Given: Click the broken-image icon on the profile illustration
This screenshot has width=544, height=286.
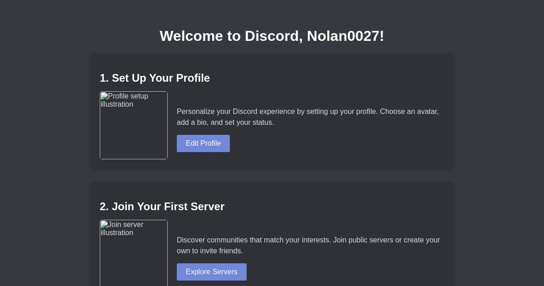Looking at the screenshot, I should click(104, 97).
